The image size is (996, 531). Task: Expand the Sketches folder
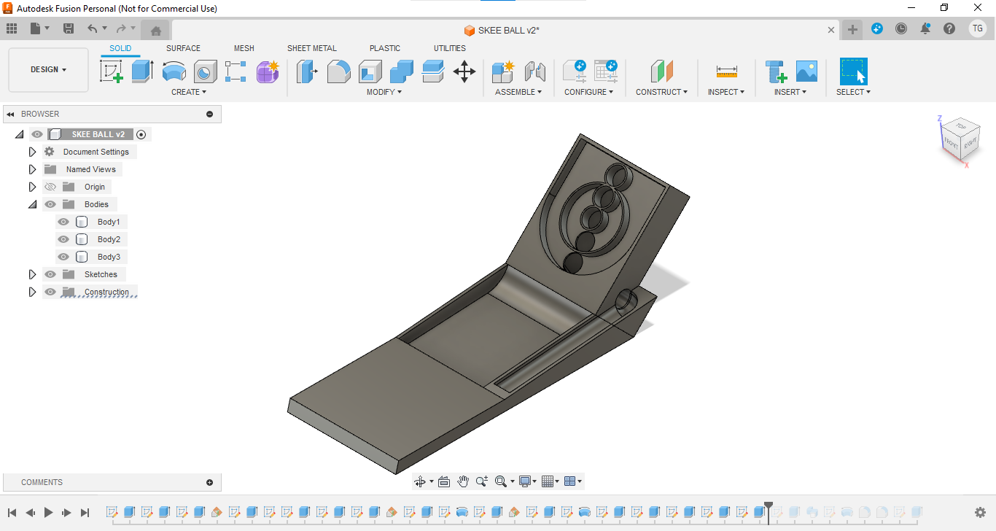(32, 274)
